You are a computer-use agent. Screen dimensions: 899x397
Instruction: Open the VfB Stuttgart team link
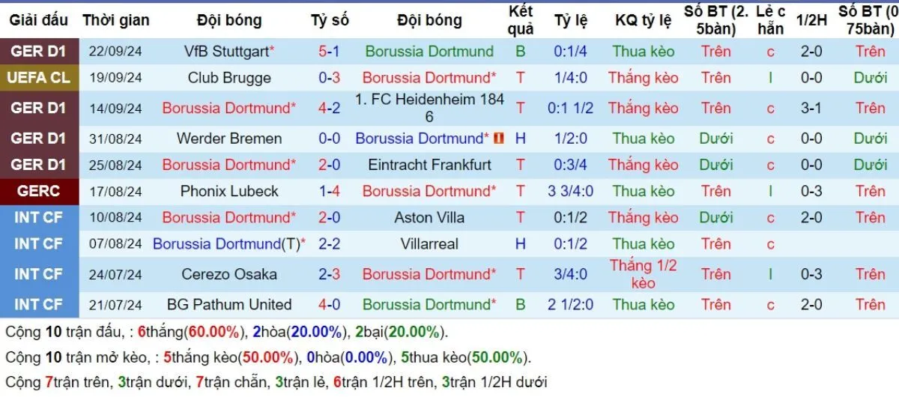point(226,52)
